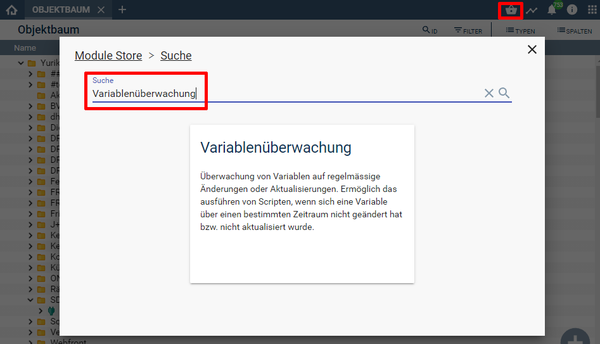
Task: Expand the dh folder in tree
Action: [x=30, y=117]
